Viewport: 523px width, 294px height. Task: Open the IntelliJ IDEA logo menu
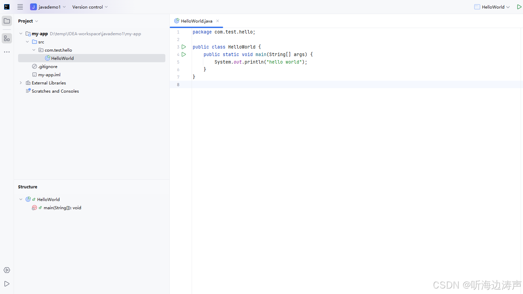(7, 7)
